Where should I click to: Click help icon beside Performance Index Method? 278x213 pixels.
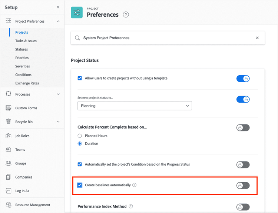[x=131, y=206]
